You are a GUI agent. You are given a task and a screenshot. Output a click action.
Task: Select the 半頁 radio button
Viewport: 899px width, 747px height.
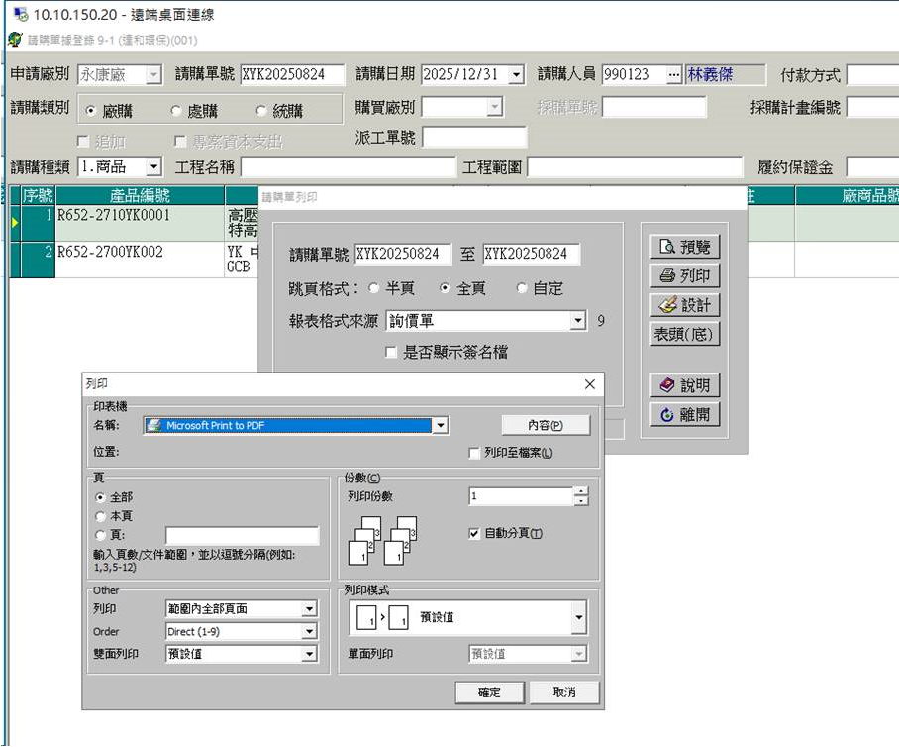[373, 288]
